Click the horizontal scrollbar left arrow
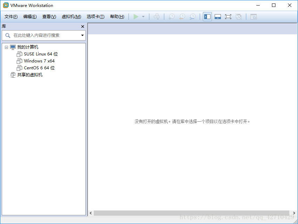Image resolution: width=298 pixels, height=224 pixels. (91, 213)
